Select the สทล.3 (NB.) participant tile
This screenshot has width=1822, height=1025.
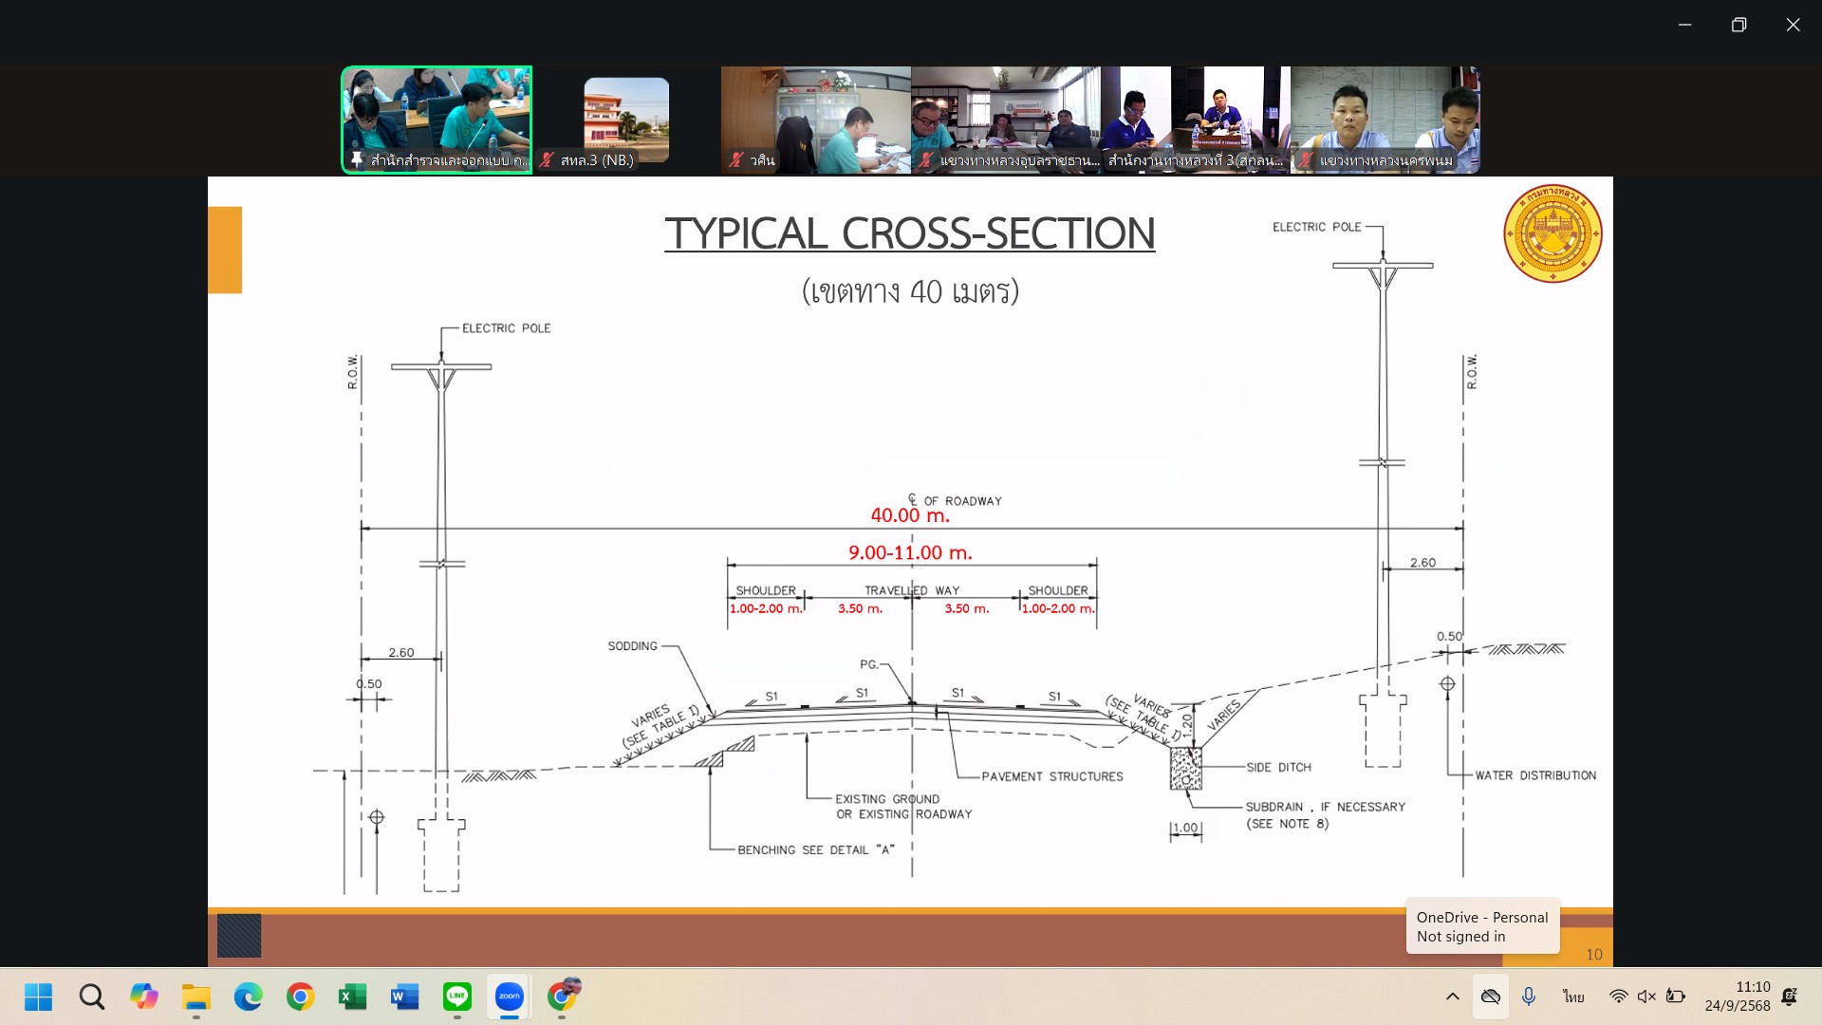click(x=626, y=121)
